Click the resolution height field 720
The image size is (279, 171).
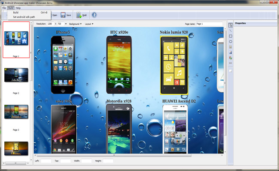pyautogui.click(x=60, y=24)
